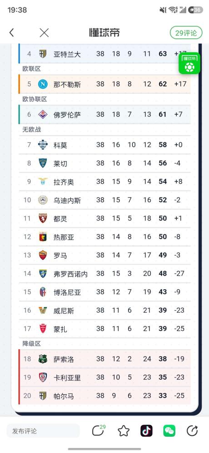Share to TikTok via the Douyin icon

146,431
